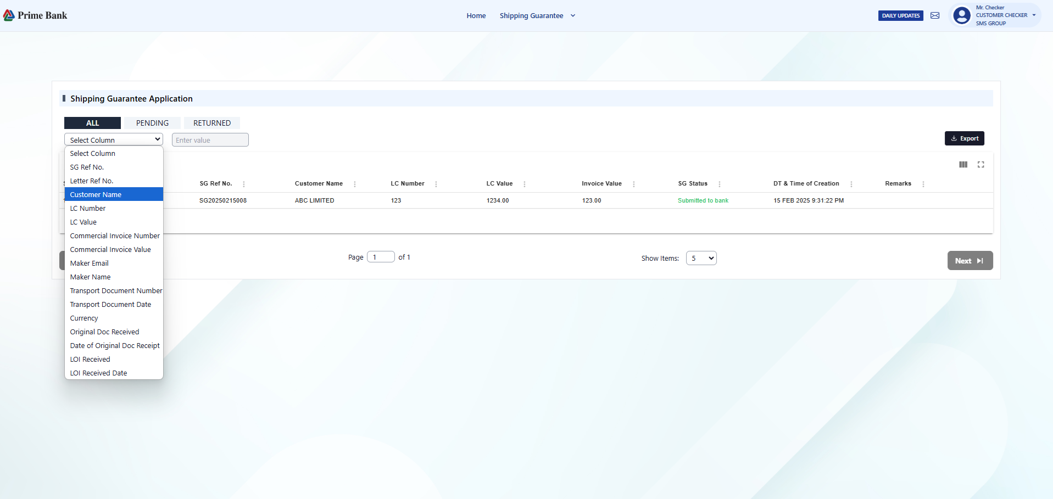1053x499 pixels.
Task: Select 'LC Number' option in dropdown
Action: [114, 209]
